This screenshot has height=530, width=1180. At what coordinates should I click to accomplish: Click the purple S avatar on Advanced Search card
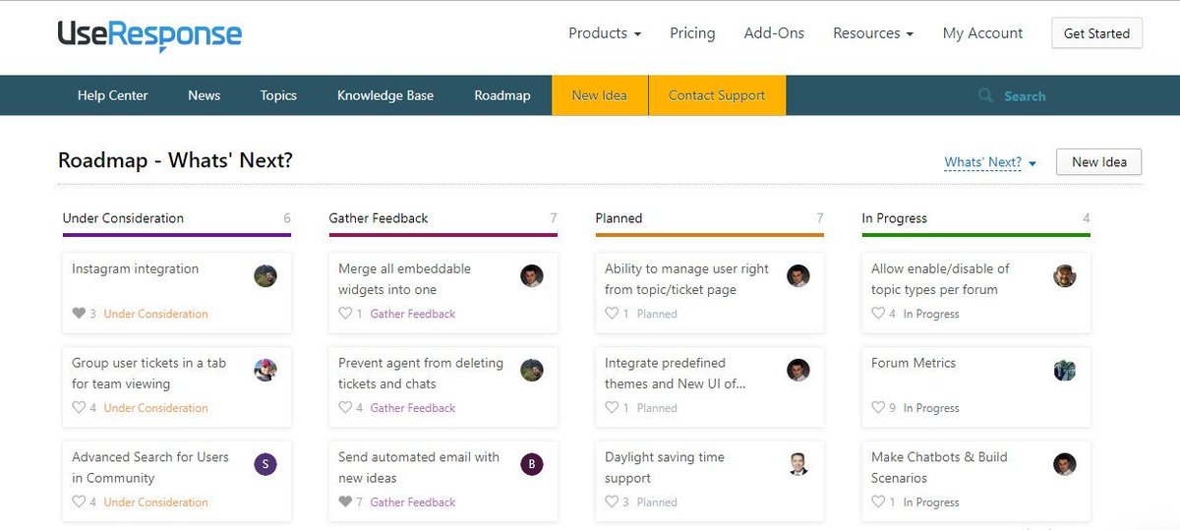pyautogui.click(x=265, y=464)
